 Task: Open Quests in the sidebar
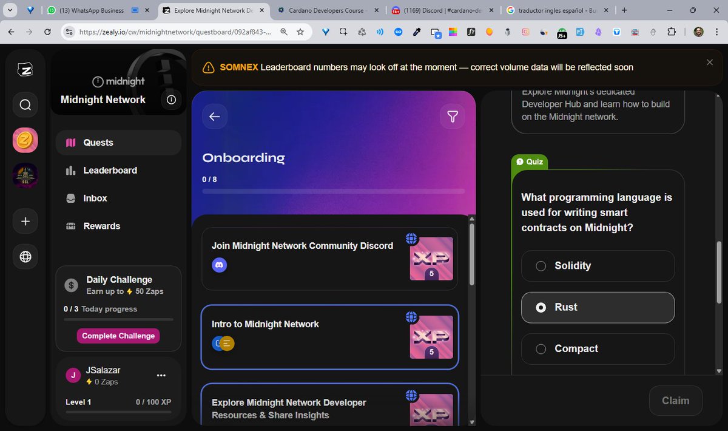coord(118,143)
